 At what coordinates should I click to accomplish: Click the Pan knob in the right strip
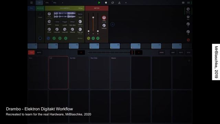click(188, 17)
